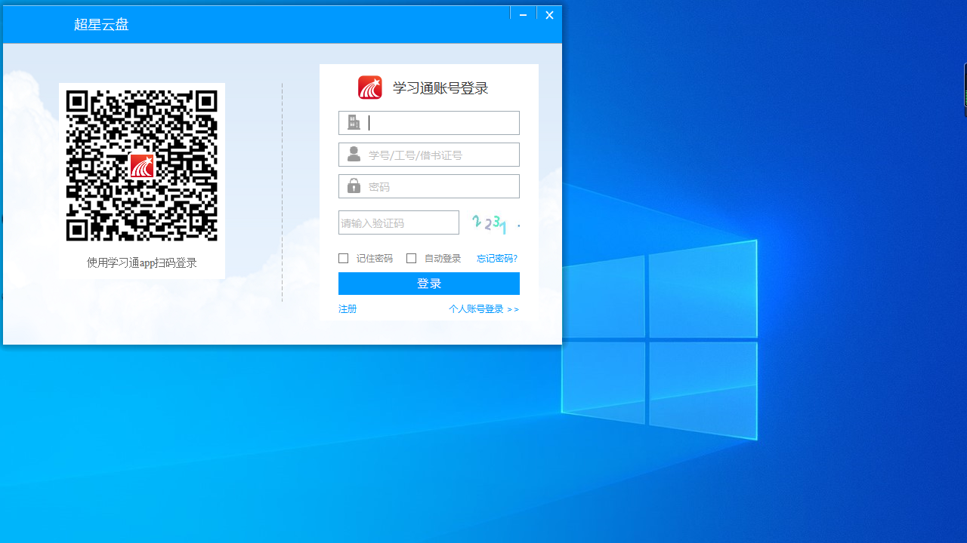Viewport: 967px width, 543px height.
Task: Click the user avatar icon in account field
Action: pos(354,154)
